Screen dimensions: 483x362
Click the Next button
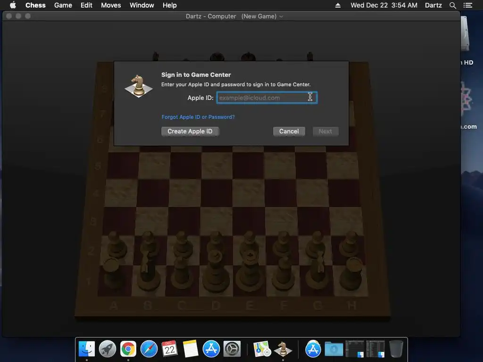(x=325, y=132)
